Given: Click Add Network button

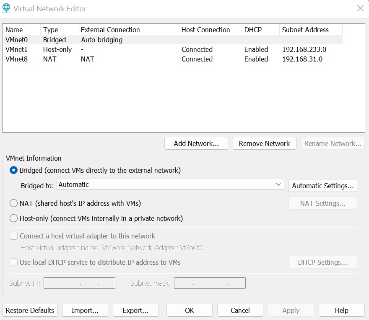Looking at the screenshot, I should [196, 143].
